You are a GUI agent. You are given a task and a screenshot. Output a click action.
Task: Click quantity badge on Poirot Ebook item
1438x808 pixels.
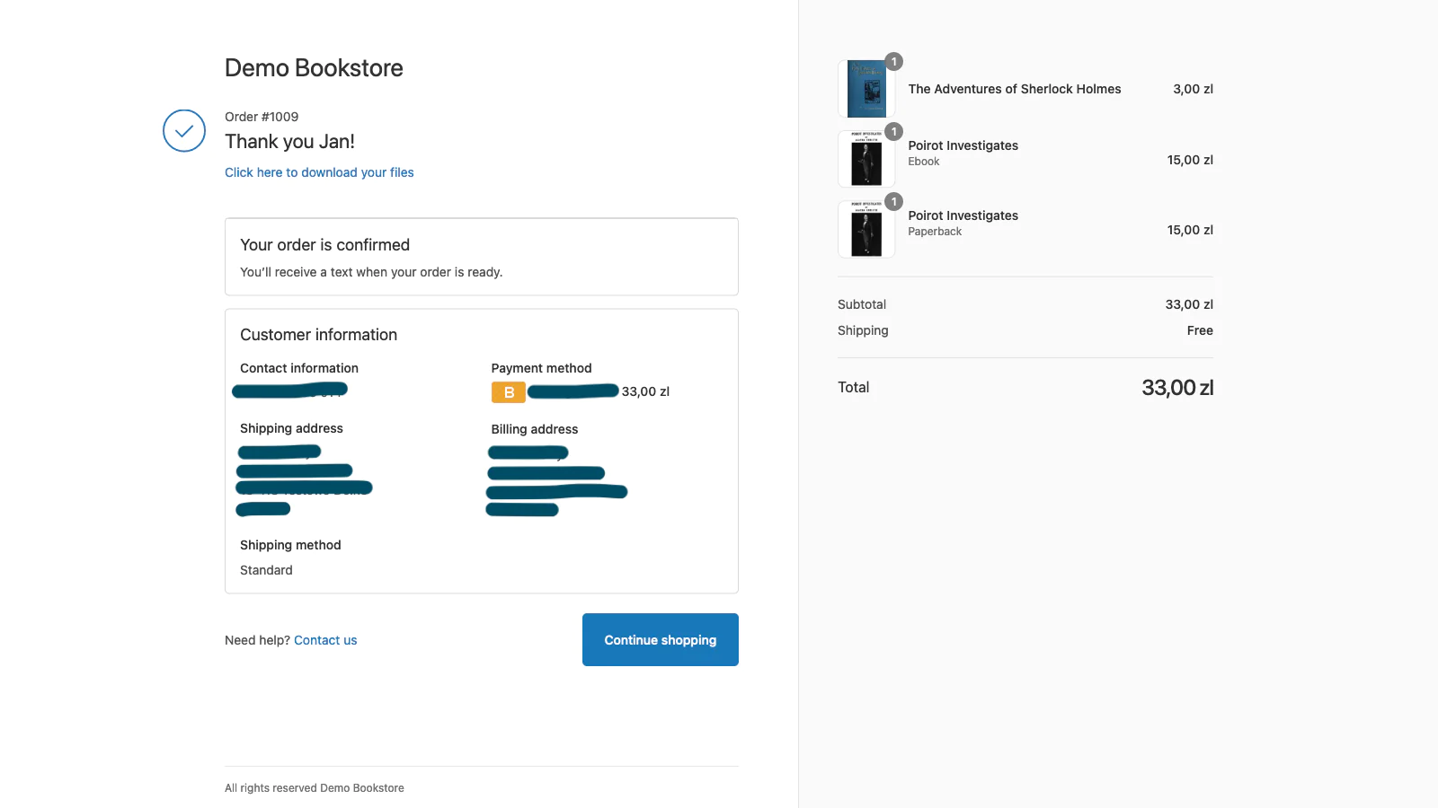[x=893, y=132]
